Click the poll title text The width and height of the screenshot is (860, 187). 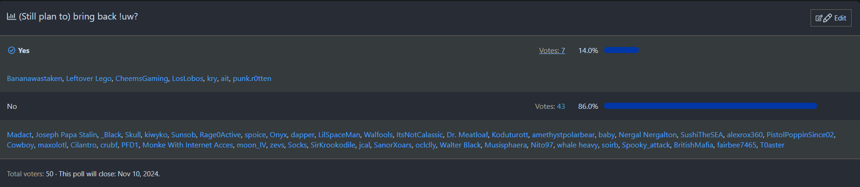78,17
